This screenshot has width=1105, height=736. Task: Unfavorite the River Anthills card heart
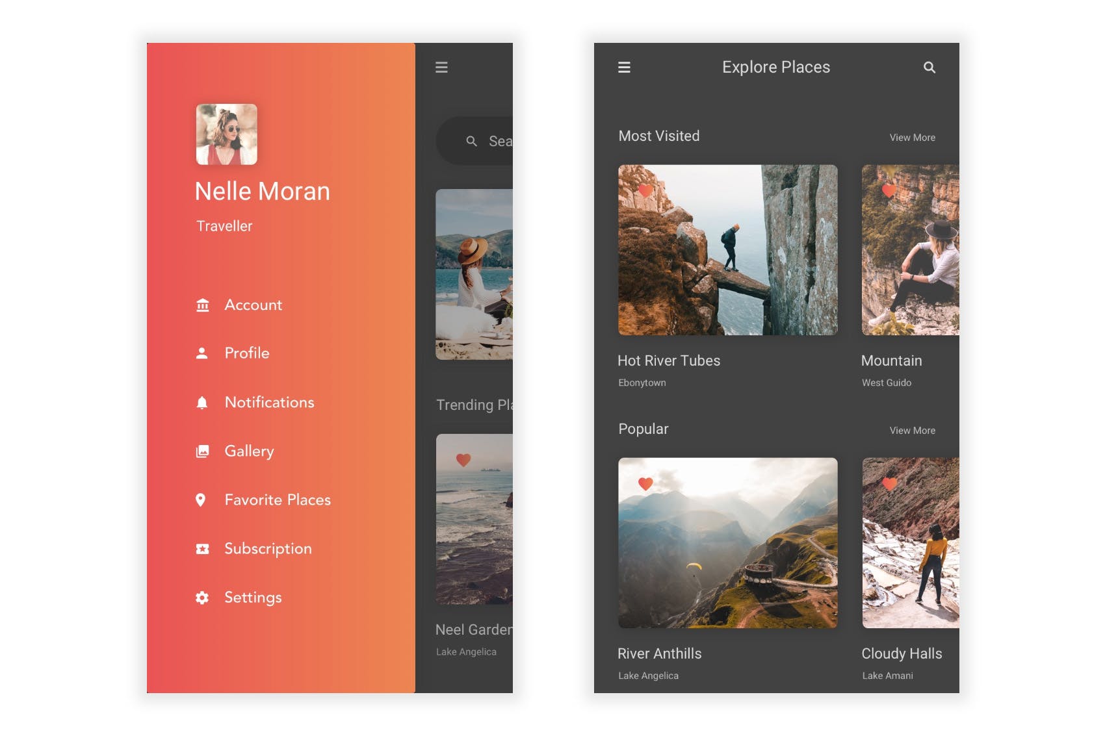pos(645,484)
